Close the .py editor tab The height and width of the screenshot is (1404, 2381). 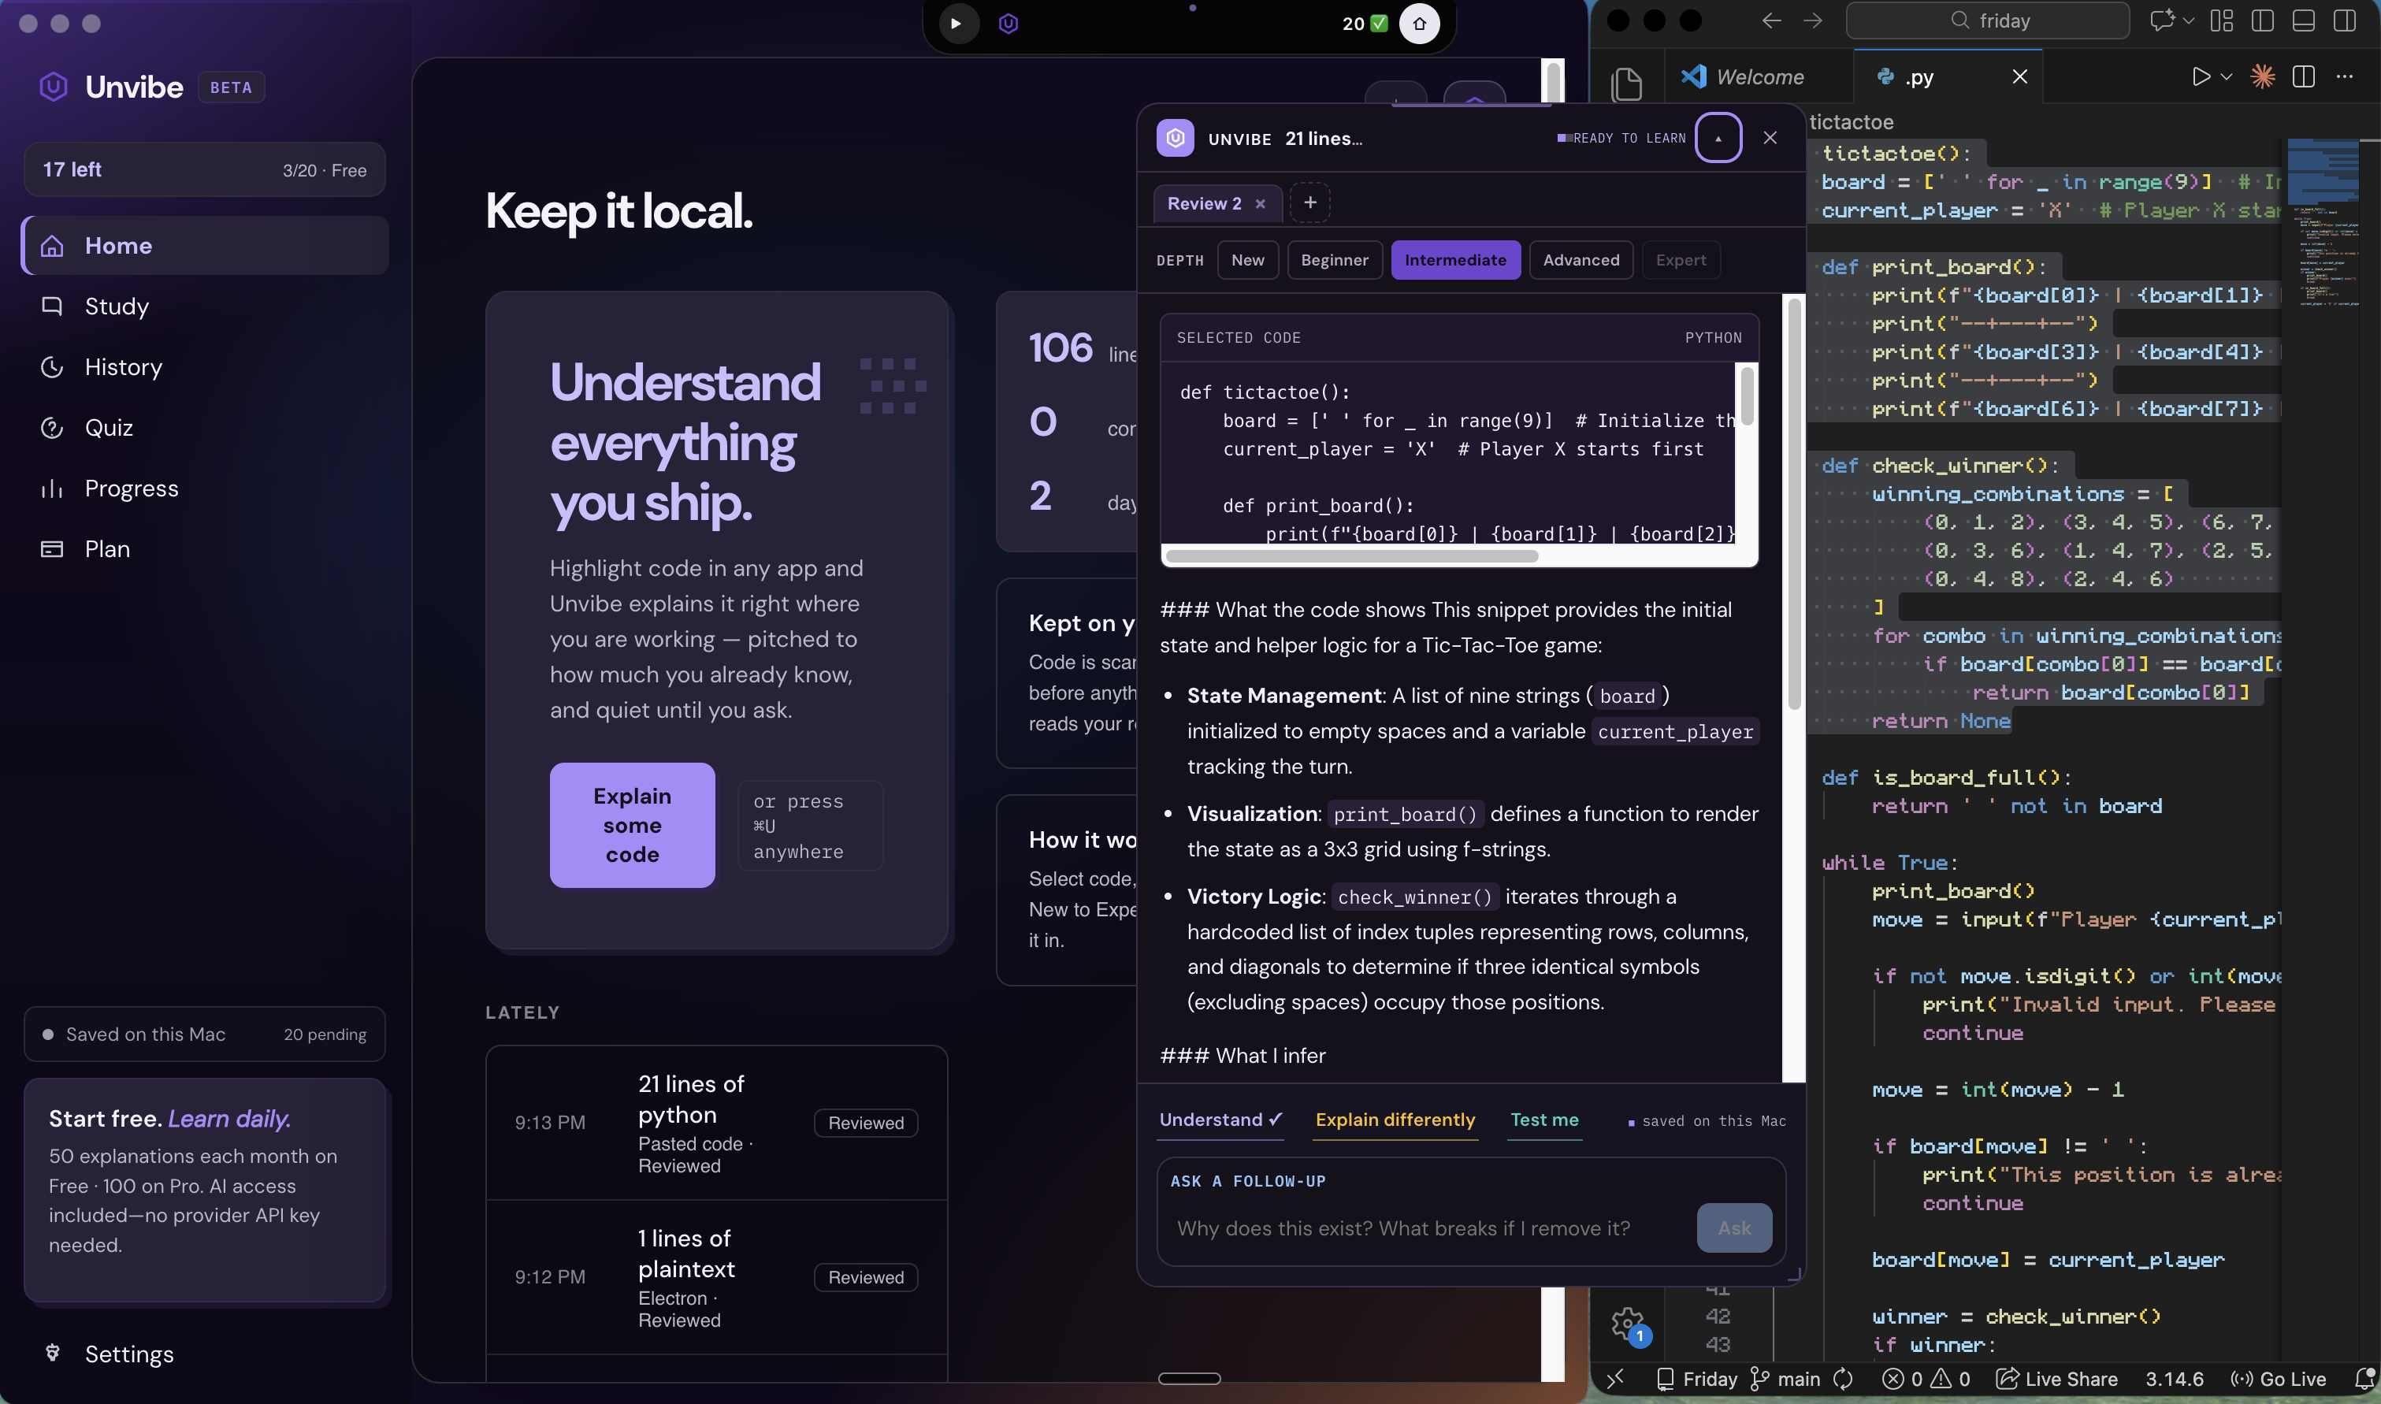click(2019, 76)
